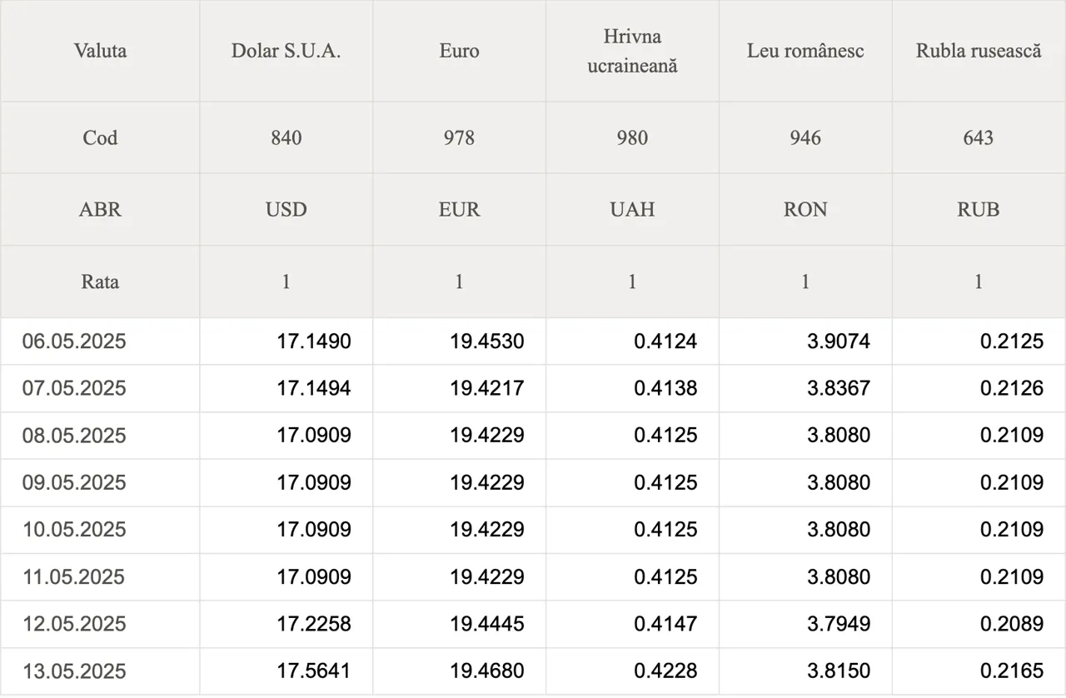Viewport: 1066px width, 698px height.
Task: Select the Rubla rusească column header
Action: (979, 51)
